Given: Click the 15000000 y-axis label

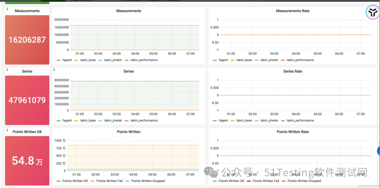Looking at the screenshot, I should (62, 27).
